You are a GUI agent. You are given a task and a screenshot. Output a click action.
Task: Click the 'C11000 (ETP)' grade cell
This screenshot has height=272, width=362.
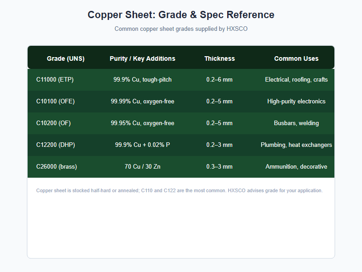click(x=55, y=80)
